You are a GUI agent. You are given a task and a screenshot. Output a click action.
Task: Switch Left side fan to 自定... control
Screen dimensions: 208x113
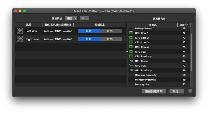tap(111, 31)
